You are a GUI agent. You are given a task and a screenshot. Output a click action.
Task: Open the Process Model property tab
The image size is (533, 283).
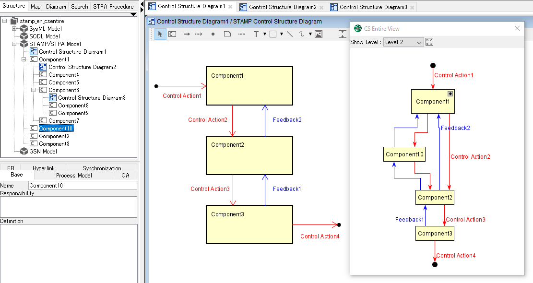click(x=74, y=175)
